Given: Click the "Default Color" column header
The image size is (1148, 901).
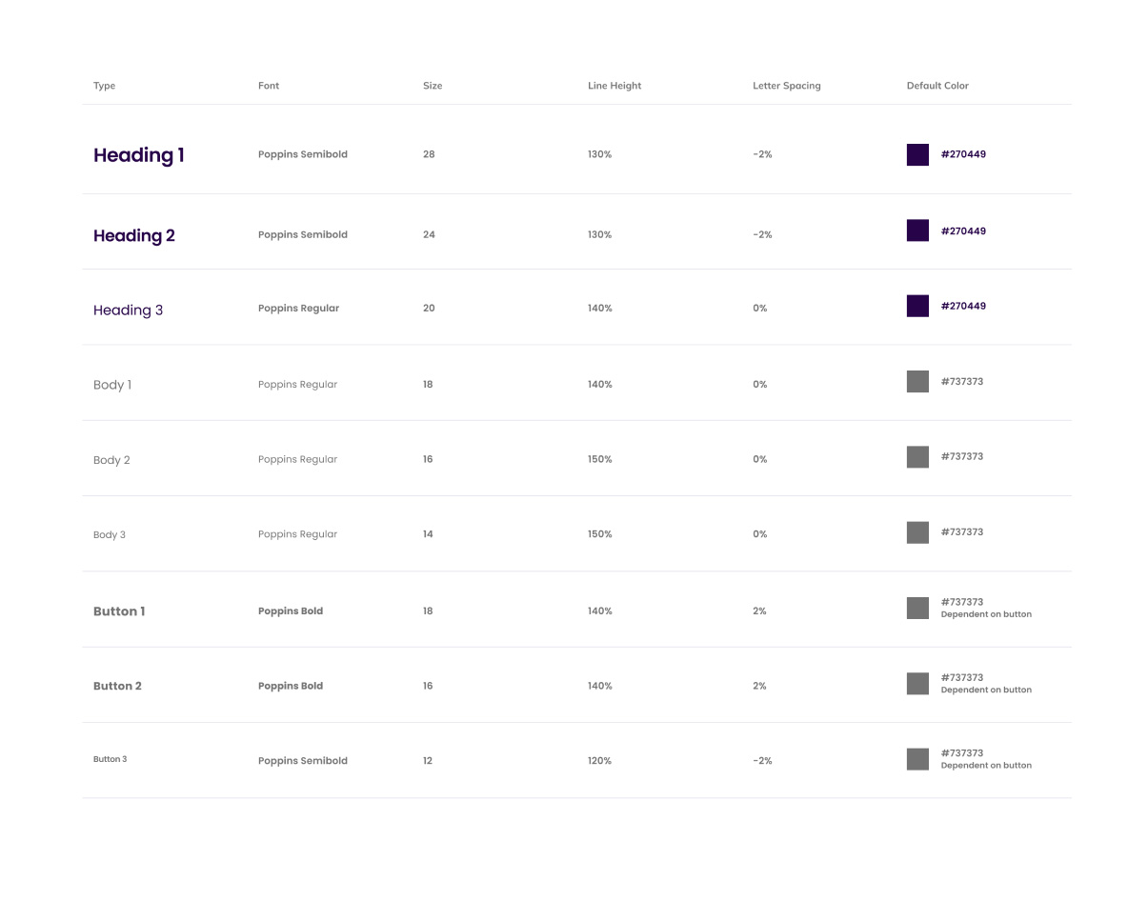Looking at the screenshot, I should 937,86.
